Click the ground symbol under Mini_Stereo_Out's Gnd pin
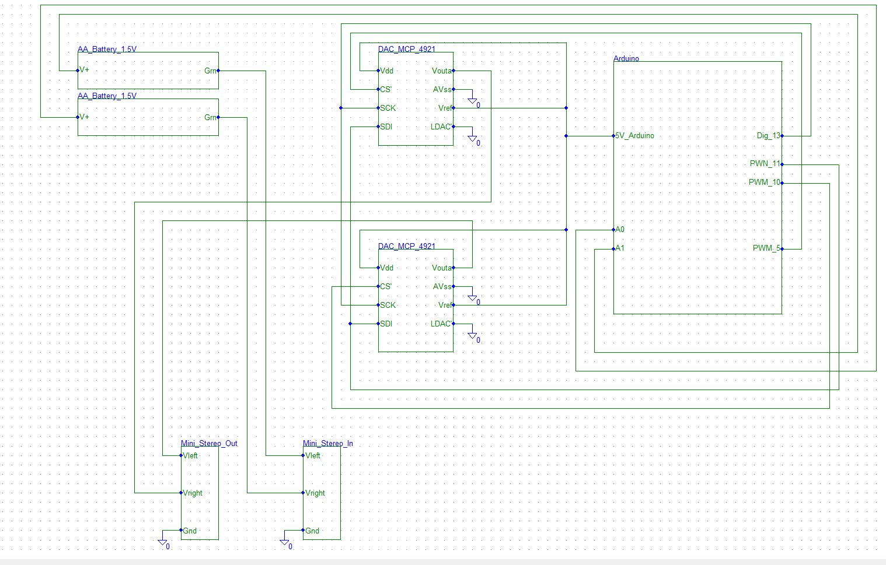886x565 pixels. [x=163, y=541]
